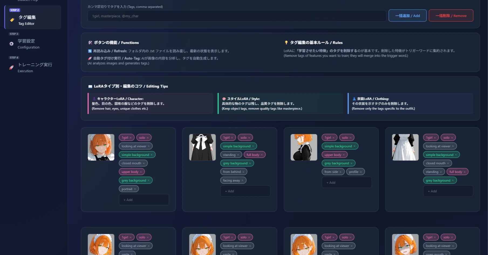Click + Add field in the portrait card

144,200
